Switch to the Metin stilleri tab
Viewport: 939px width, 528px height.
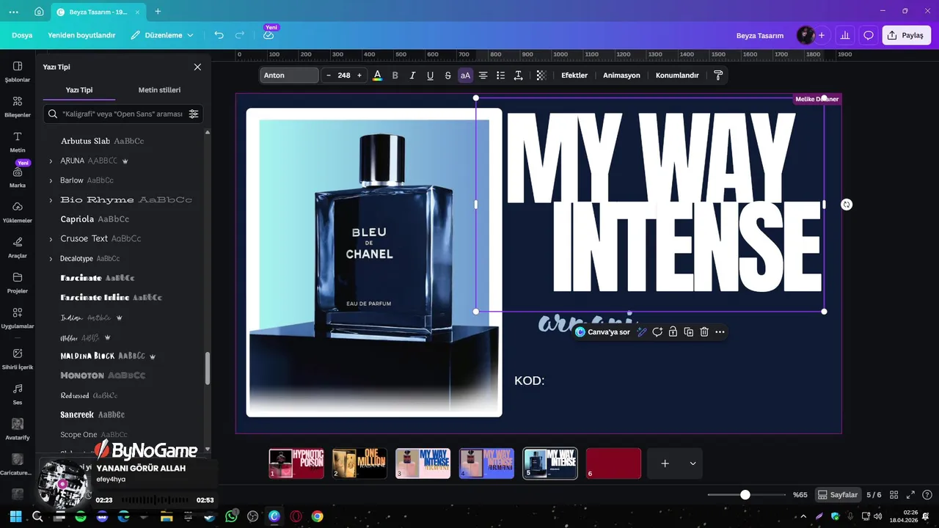pyautogui.click(x=159, y=90)
